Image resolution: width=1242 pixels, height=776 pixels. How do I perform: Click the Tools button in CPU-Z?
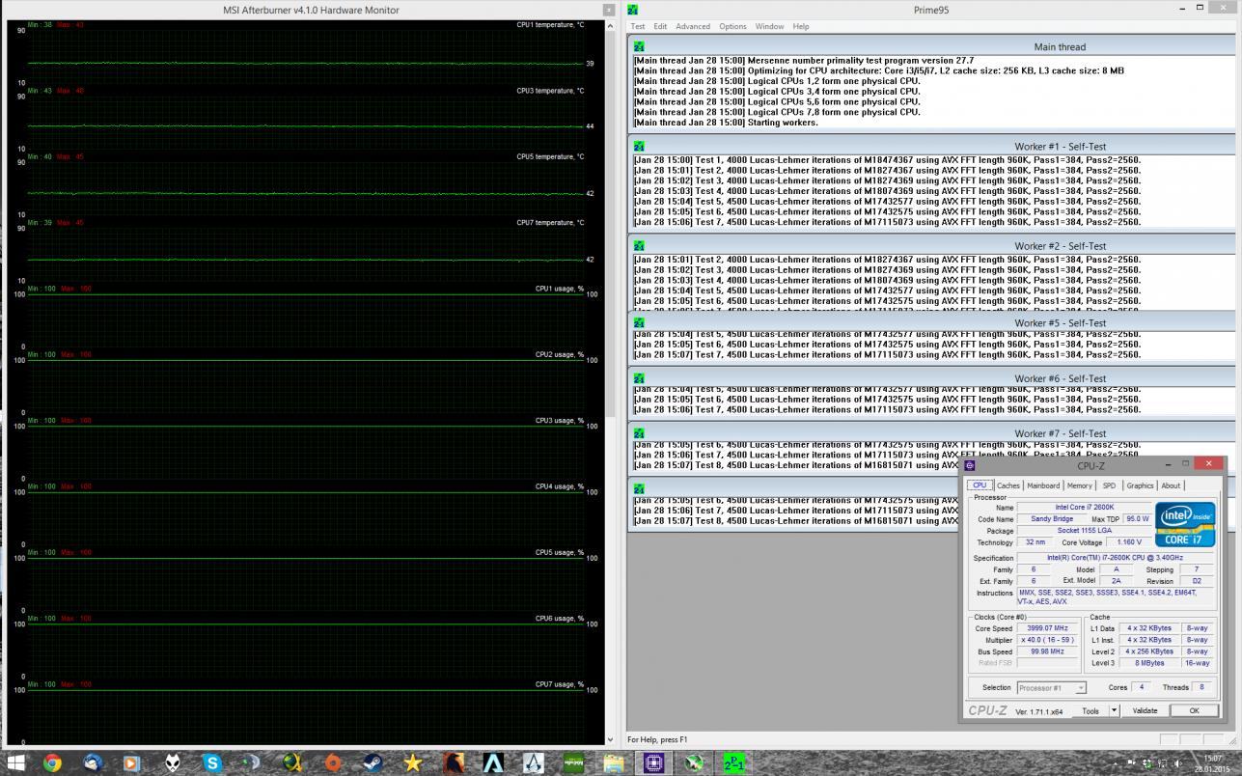(1090, 710)
